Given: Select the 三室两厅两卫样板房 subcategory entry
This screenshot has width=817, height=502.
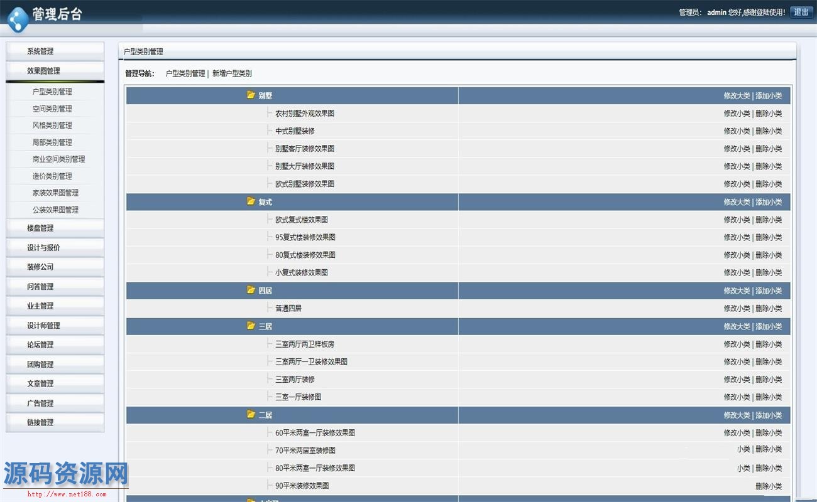Looking at the screenshot, I should [309, 344].
